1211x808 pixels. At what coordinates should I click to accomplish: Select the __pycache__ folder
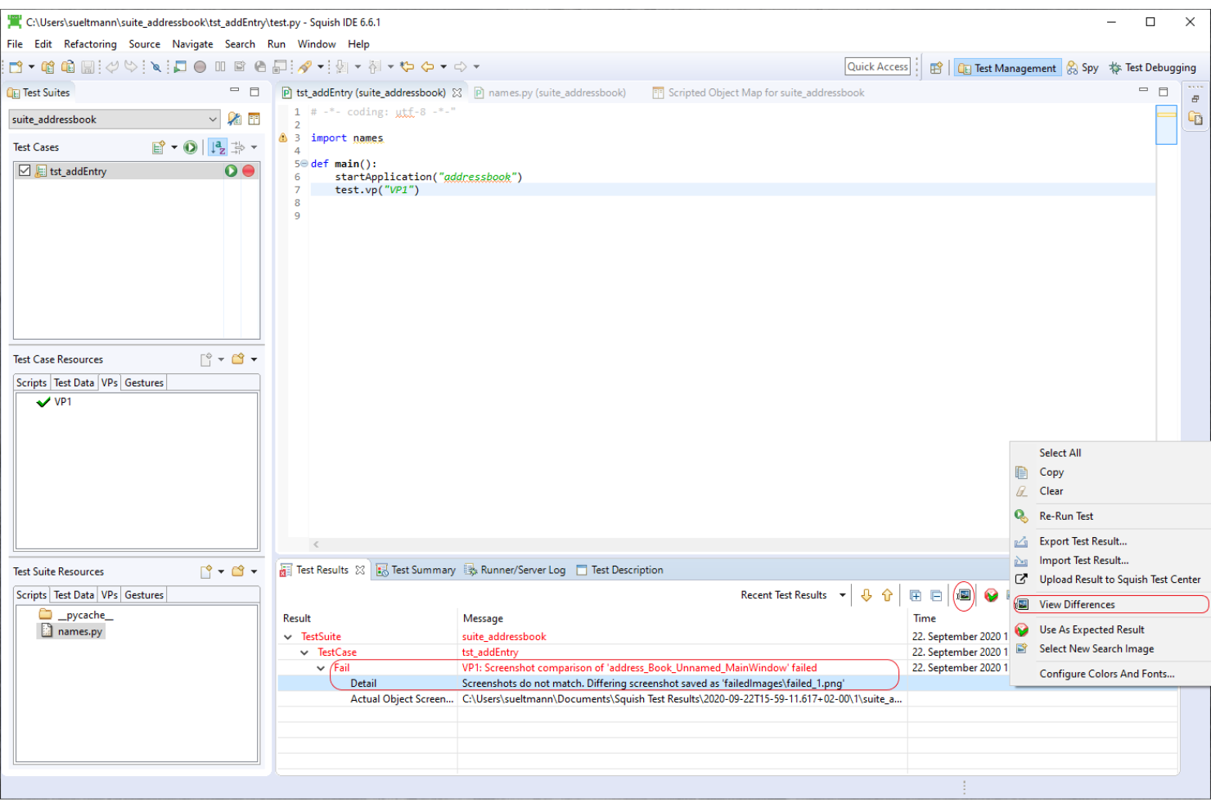[77, 616]
